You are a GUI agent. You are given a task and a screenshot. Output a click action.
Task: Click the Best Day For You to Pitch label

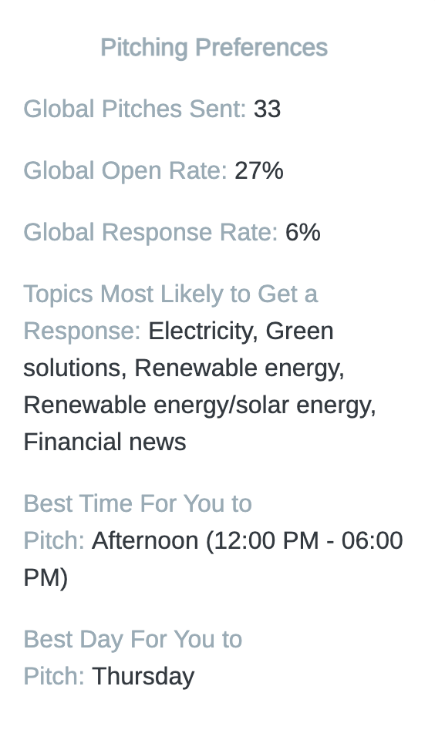tap(133, 658)
